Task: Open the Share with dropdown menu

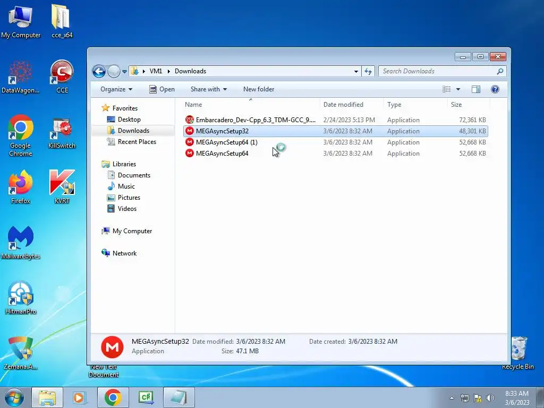Action: (x=208, y=89)
